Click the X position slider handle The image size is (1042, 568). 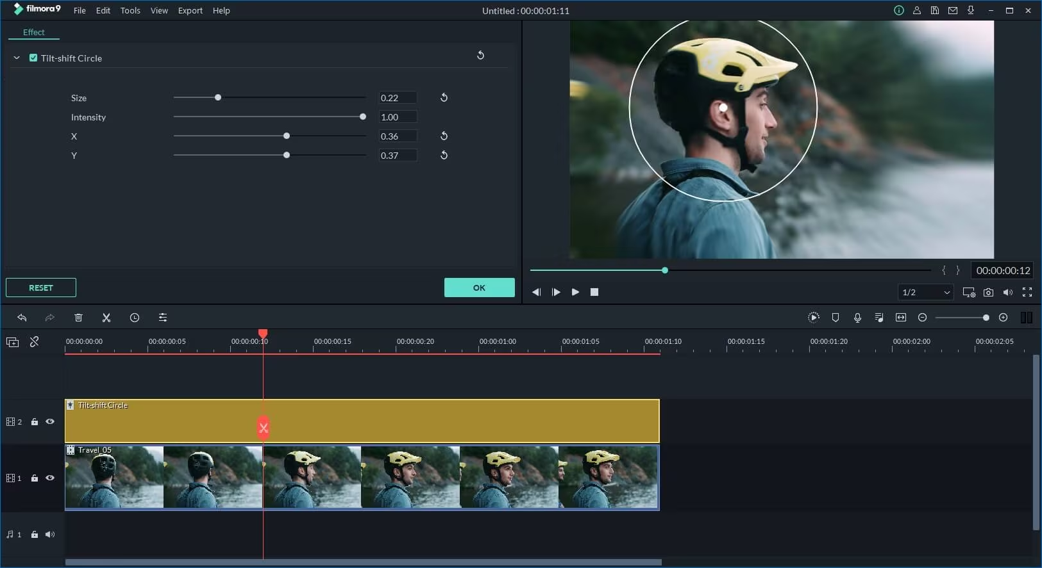point(287,136)
